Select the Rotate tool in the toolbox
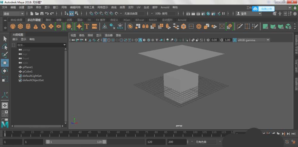The image size is (298, 147). coord(5,71)
